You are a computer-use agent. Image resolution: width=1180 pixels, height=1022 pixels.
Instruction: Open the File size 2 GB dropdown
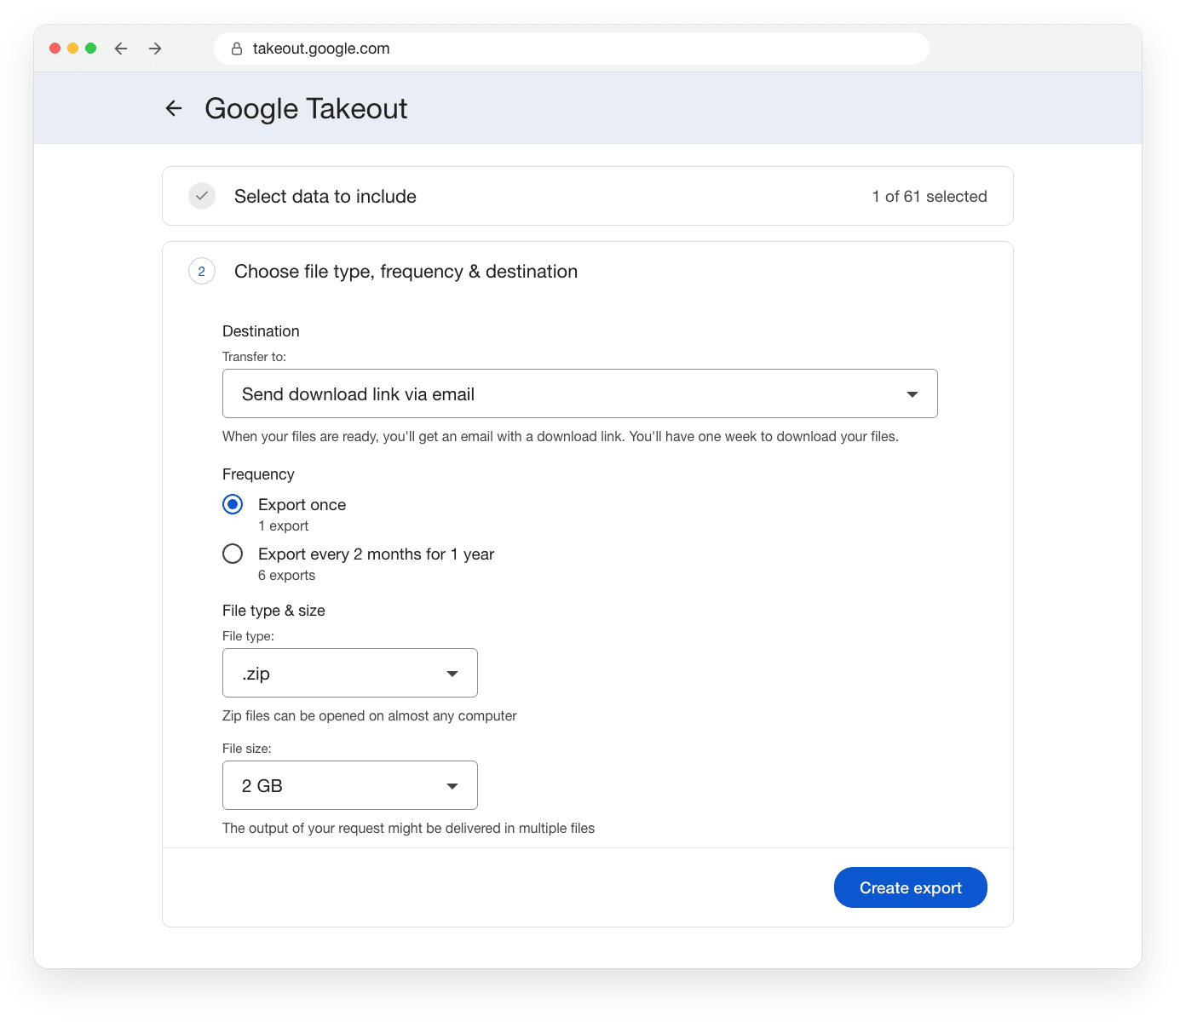click(350, 785)
